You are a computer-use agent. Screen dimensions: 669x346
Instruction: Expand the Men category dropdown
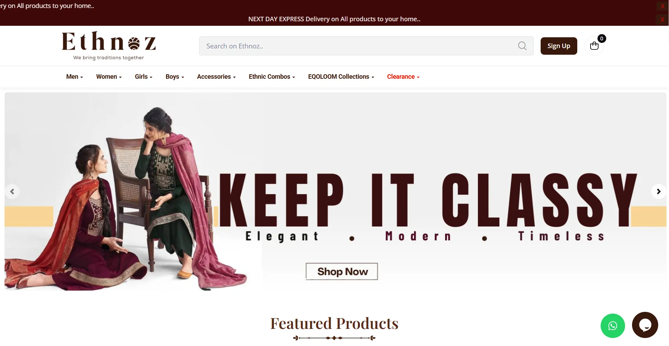pos(74,77)
